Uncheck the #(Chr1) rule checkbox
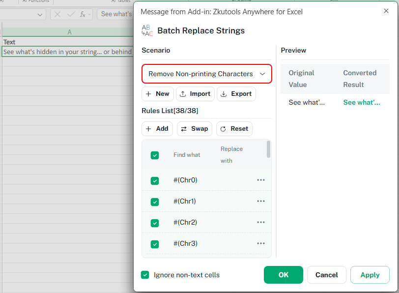Image resolution: width=399 pixels, height=293 pixels. click(155, 202)
